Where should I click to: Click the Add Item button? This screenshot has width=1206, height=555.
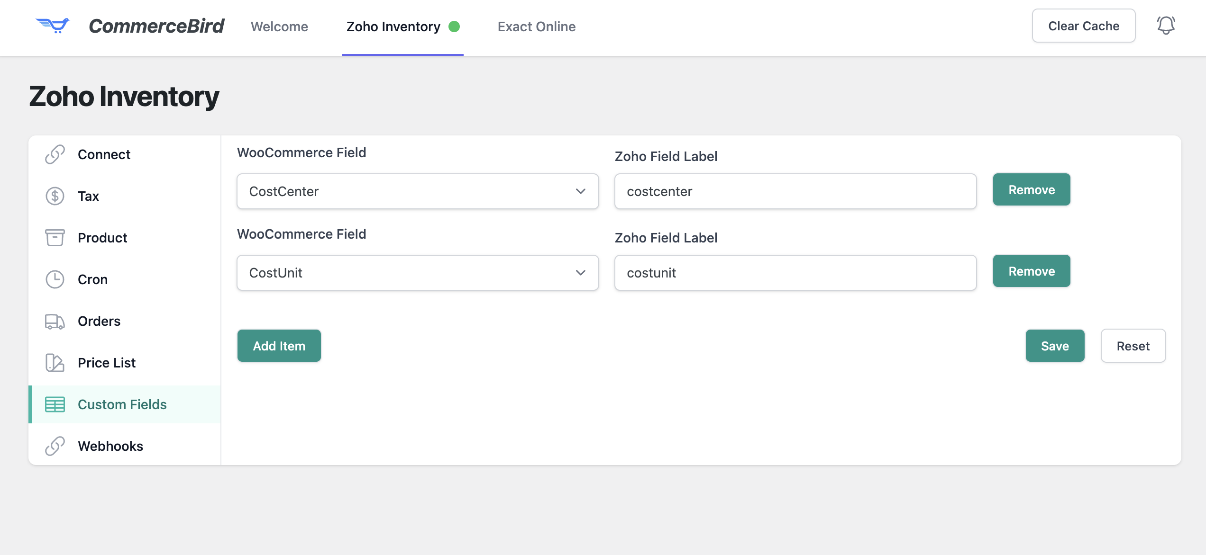point(279,346)
